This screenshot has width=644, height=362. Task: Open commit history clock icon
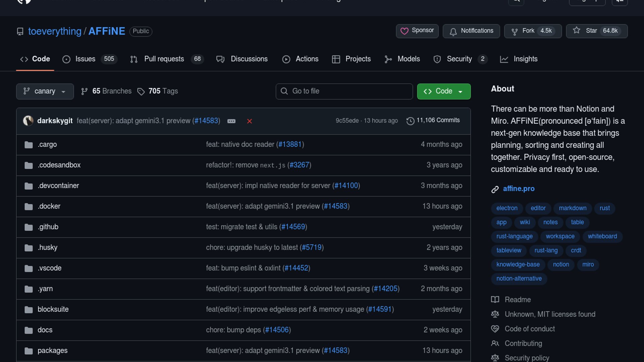tap(410, 121)
